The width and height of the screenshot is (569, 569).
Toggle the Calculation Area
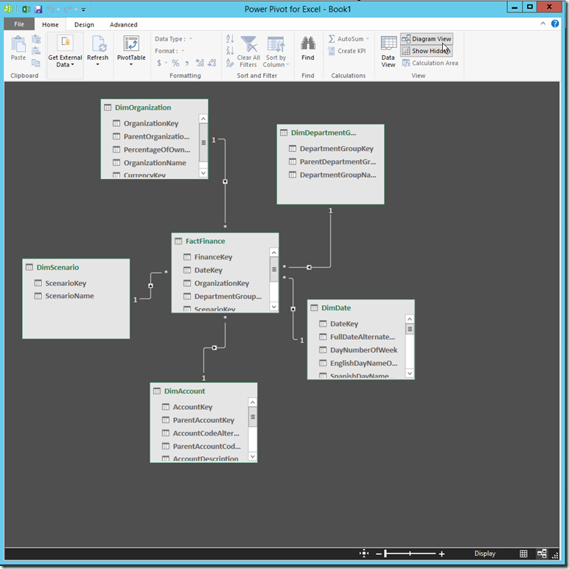[x=430, y=63]
